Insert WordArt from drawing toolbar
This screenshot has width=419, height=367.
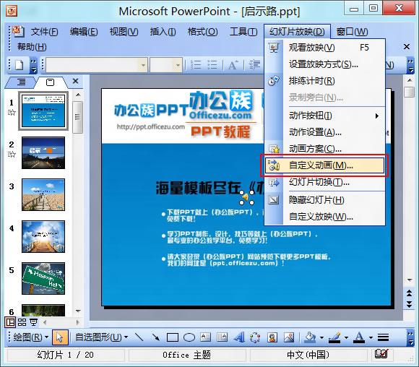[x=239, y=337]
